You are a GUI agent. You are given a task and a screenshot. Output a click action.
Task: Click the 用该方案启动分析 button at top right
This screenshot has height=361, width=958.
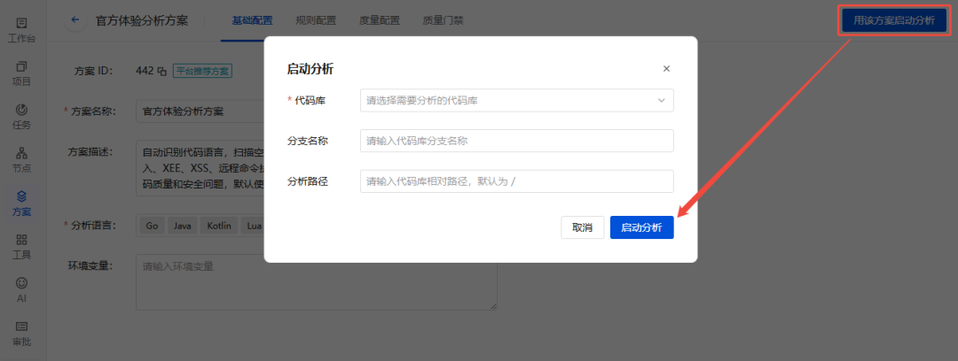tap(894, 20)
